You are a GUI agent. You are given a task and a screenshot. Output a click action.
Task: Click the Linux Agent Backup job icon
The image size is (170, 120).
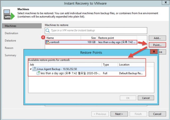[35, 69]
